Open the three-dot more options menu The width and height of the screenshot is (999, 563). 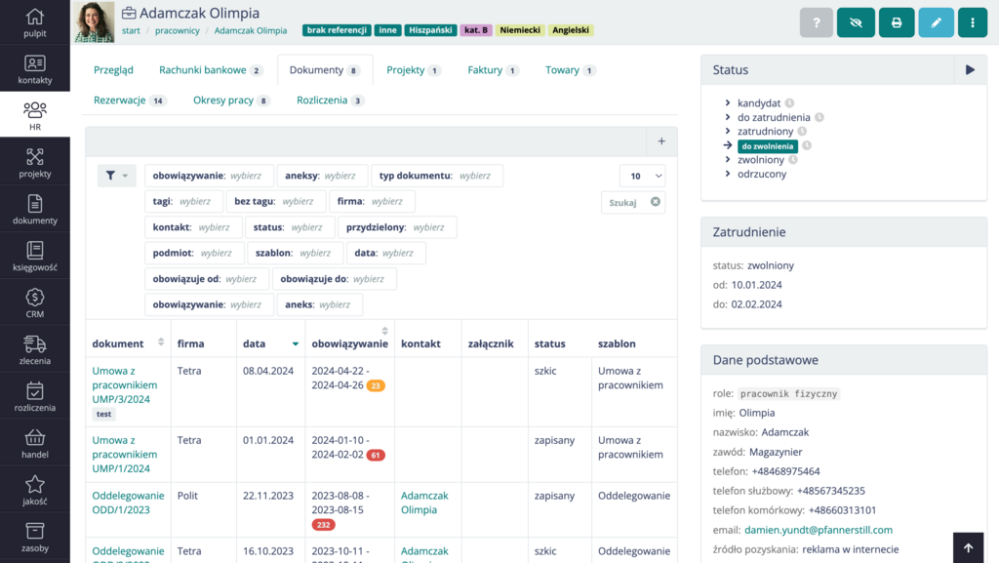pyautogui.click(x=972, y=22)
